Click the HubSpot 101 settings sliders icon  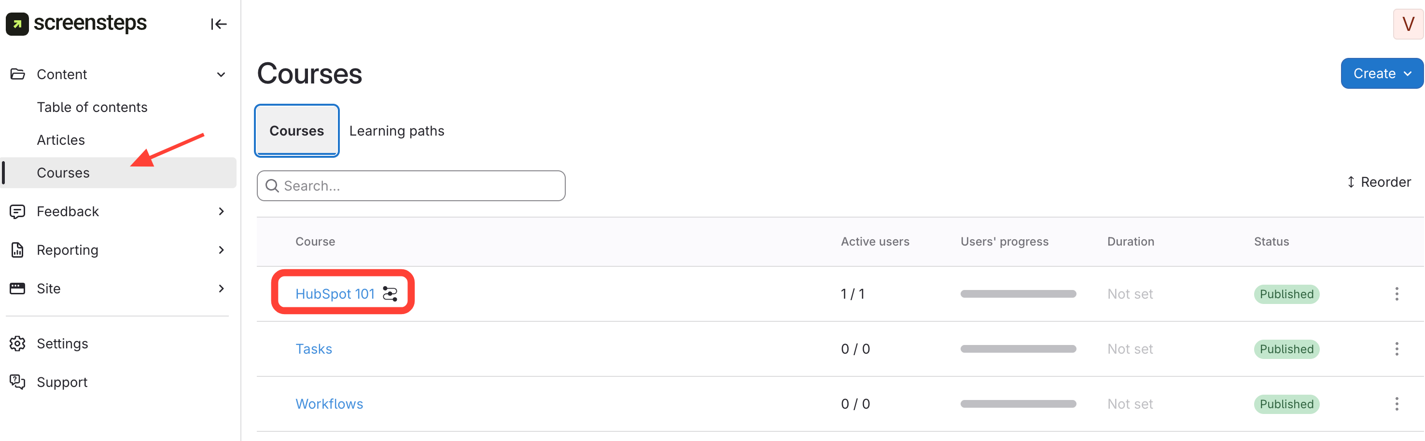click(390, 294)
